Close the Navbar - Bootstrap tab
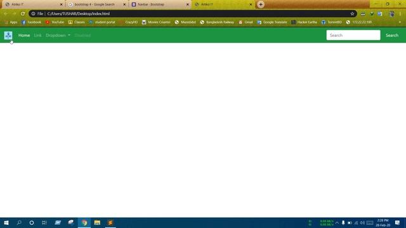The height and width of the screenshot is (228, 406). click(188, 4)
